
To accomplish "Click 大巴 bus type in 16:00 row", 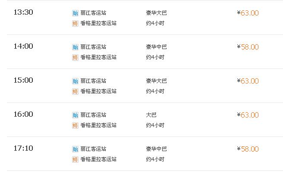I will pyautogui.click(x=151, y=115).
